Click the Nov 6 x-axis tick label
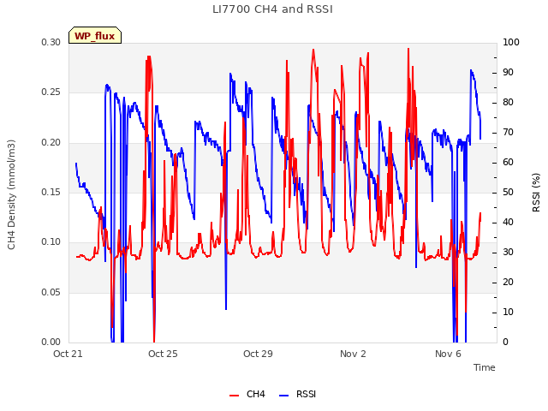The width and height of the screenshot is (548, 411). pos(448,354)
